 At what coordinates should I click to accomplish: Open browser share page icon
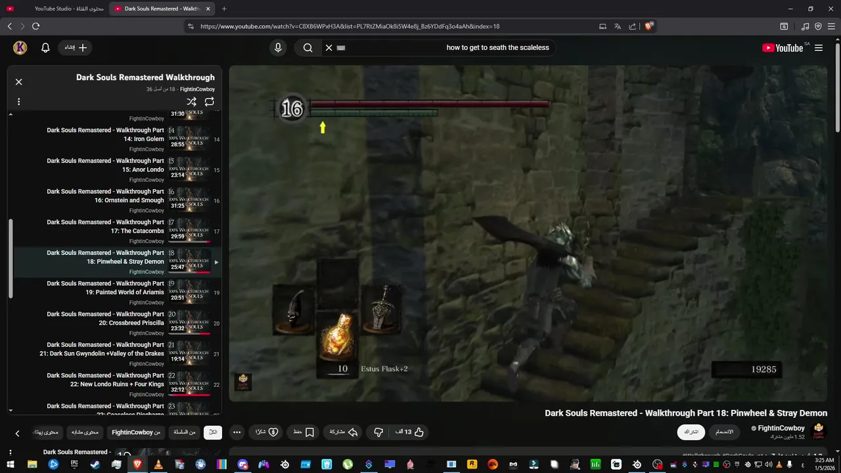pos(632,26)
